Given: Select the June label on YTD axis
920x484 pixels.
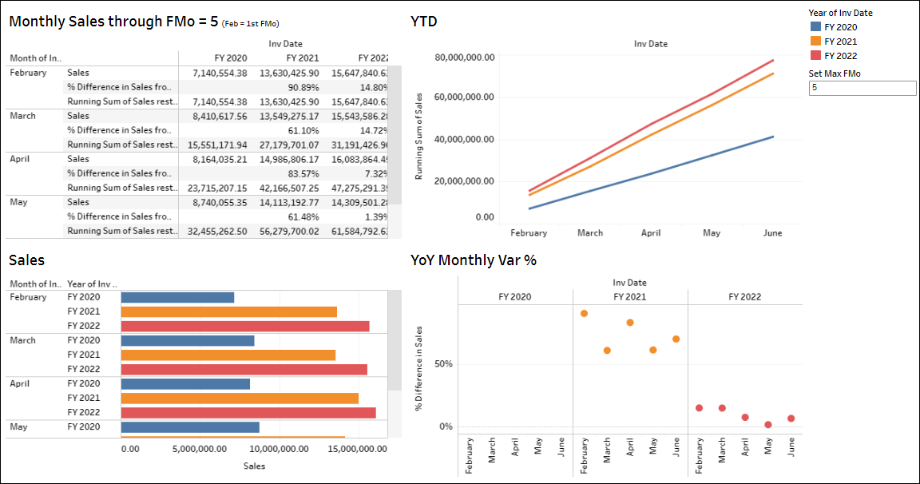Looking at the screenshot, I should pyautogui.click(x=772, y=233).
